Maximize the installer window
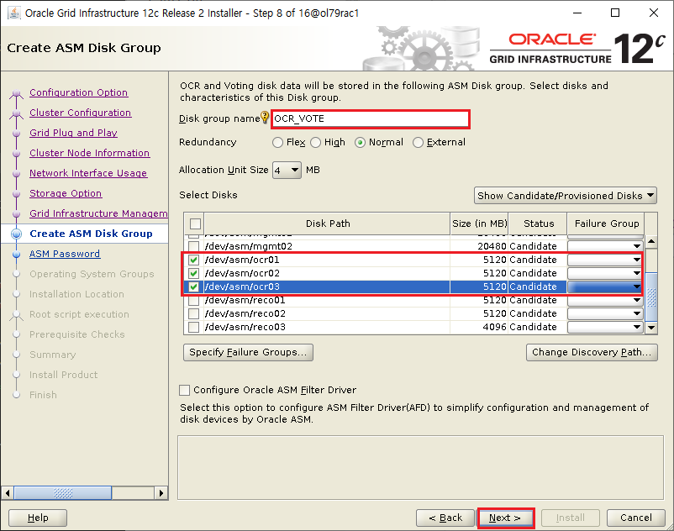The height and width of the screenshot is (531, 674). (x=615, y=13)
